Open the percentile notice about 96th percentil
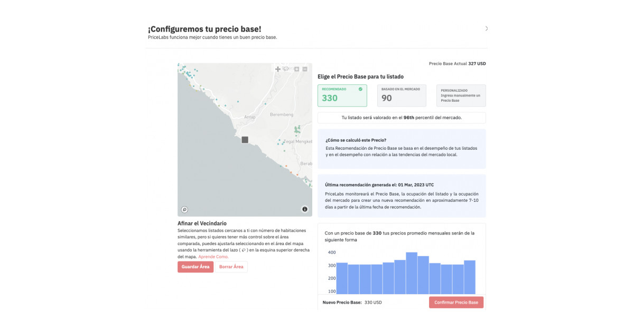The height and width of the screenshot is (331, 634). tap(402, 118)
